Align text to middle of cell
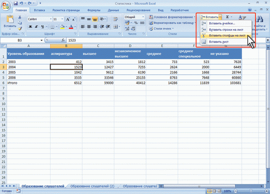The image size is (270, 194). click(x=89, y=19)
